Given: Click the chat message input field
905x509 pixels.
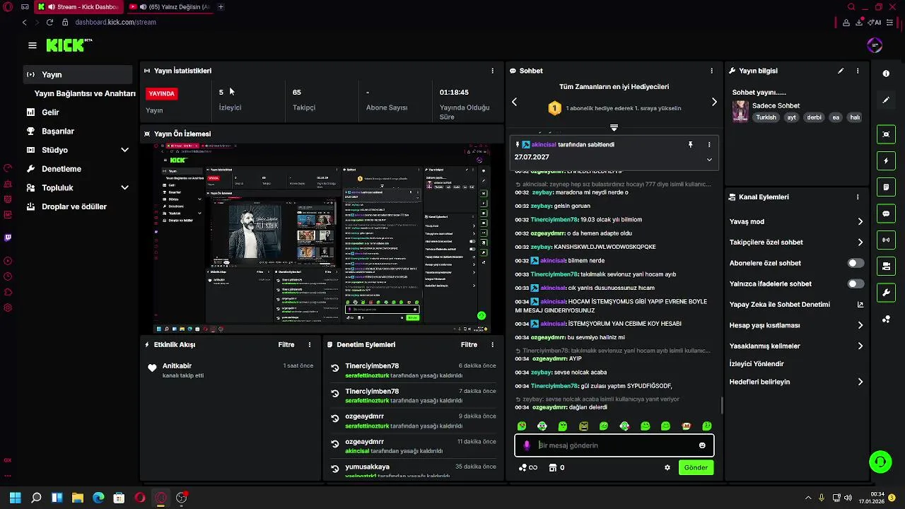Looking at the screenshot, I should (x=614, y=445).
